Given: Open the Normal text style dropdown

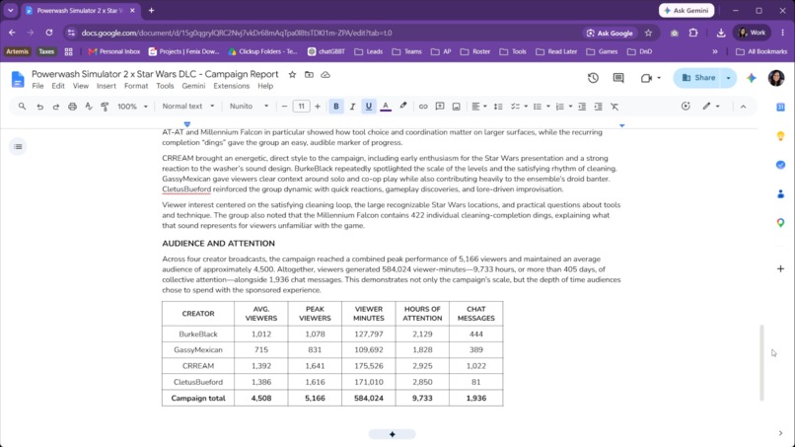Looking at the screenshot, I should [188, 107].
